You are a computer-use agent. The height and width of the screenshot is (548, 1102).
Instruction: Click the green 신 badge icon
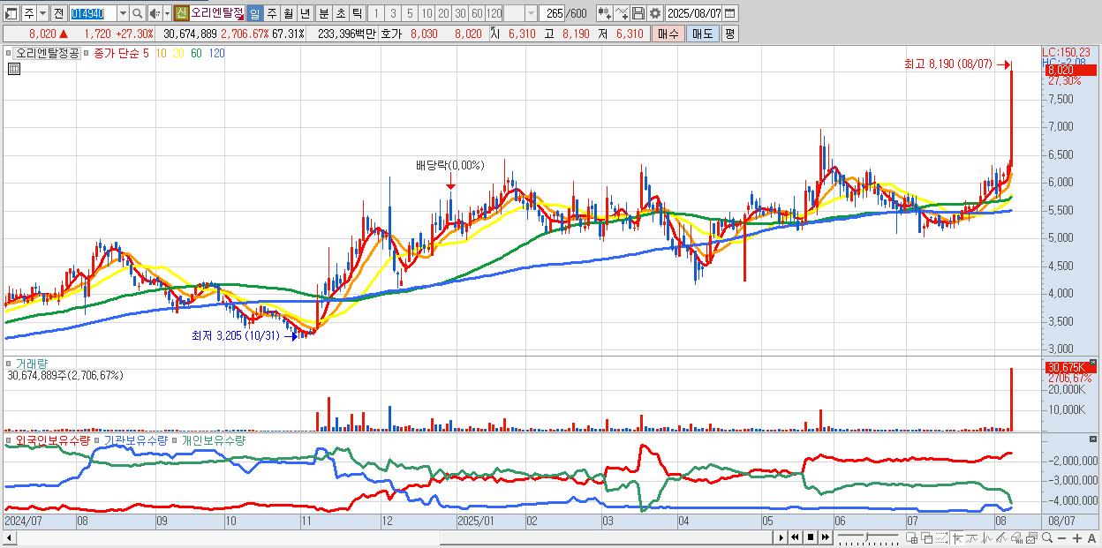pyautogui.click(x=181, y=14)
